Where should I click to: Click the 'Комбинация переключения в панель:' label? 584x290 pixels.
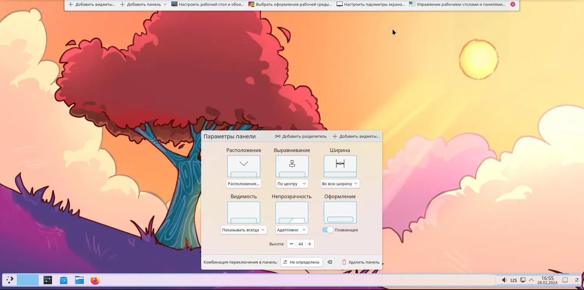(x=241, y=262)
